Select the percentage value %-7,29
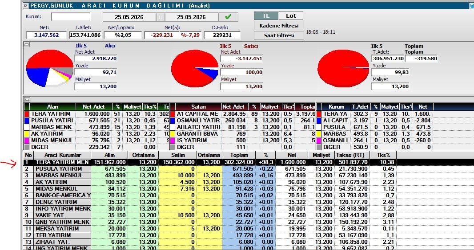This screenshot has width=474, height=250. [x=190, y=35]
